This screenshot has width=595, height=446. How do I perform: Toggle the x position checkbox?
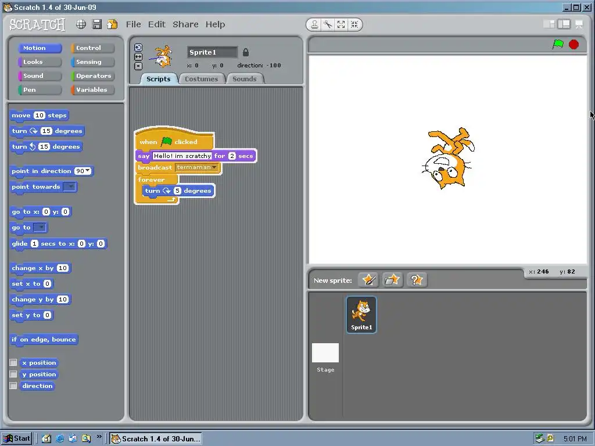[13, 362]
